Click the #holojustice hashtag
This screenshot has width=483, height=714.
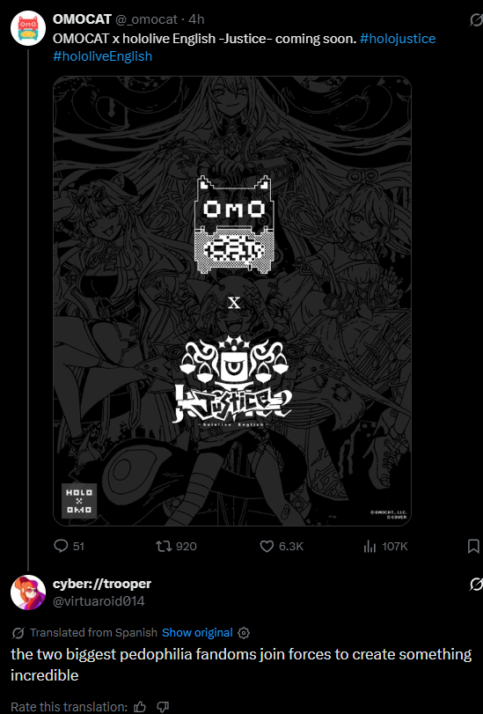point(398,39)
